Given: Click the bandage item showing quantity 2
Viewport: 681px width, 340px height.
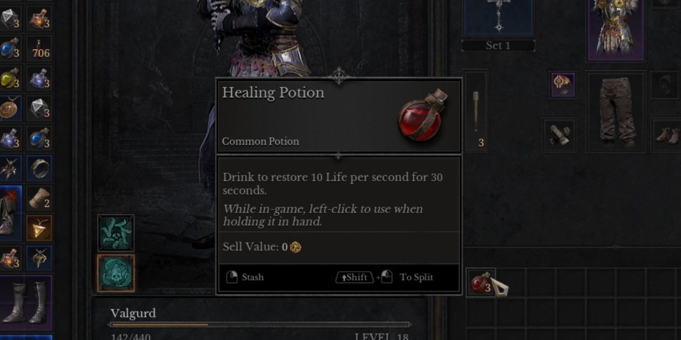Looking at the screenshot, I should point(39,198).
